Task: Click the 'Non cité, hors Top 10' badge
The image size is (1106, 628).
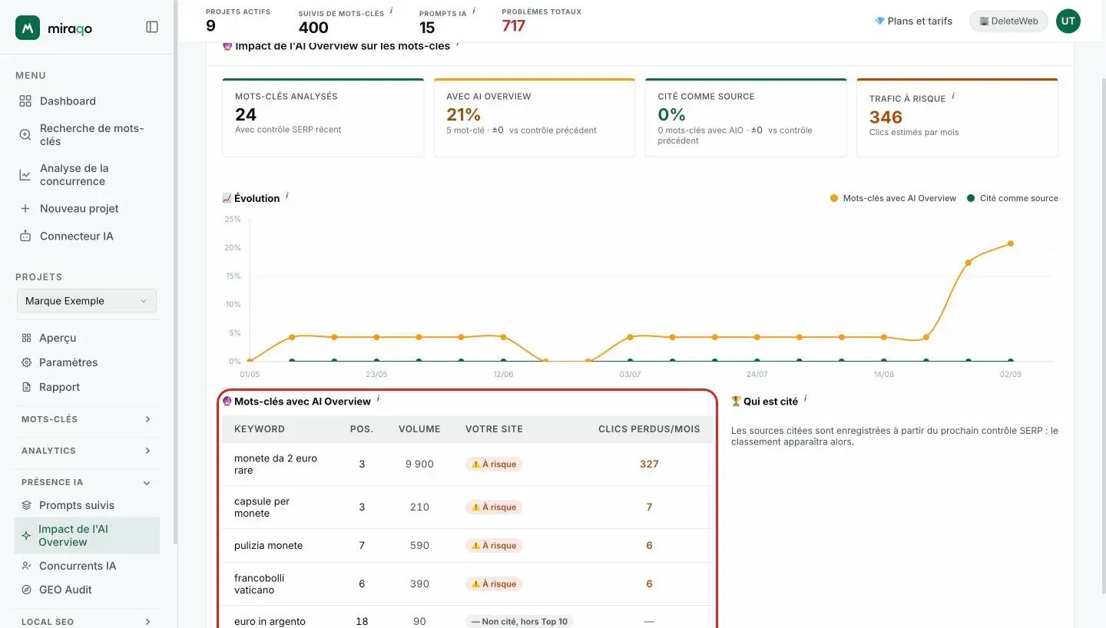Action: click(x=520, y=621)
